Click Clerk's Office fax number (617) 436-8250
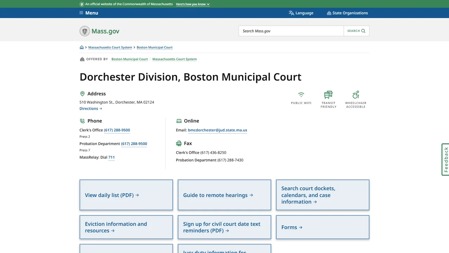The image size is (449, 253). pyautogui.click(x=213, y=153)
